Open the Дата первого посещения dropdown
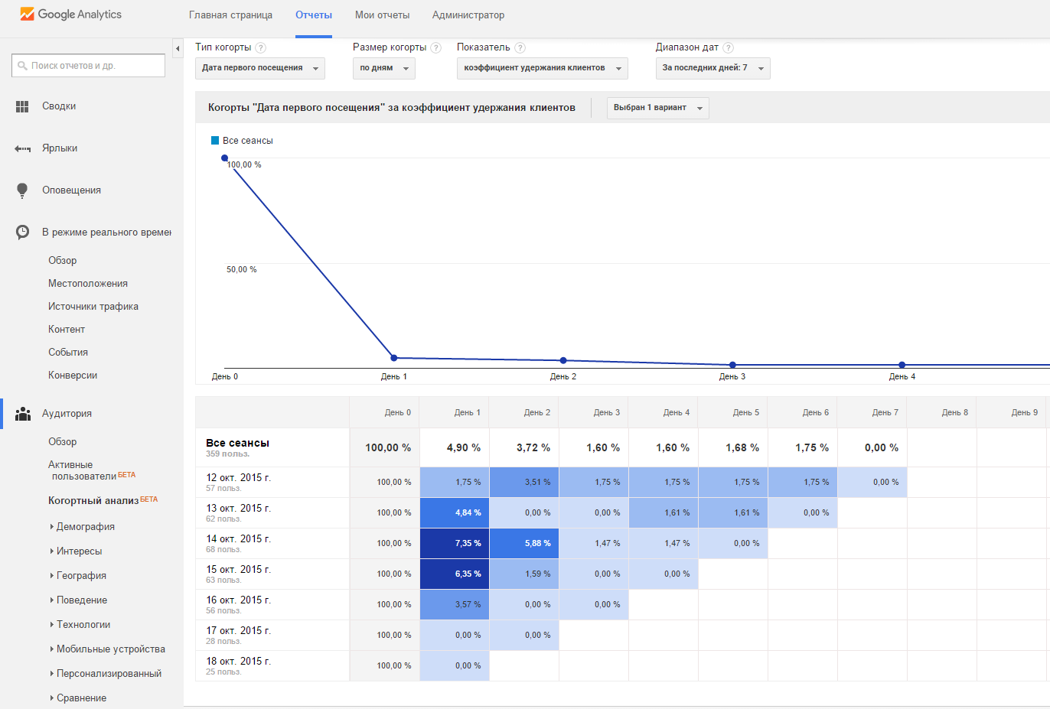This screenshot has height=709, width=1050. tap(260, 68)
